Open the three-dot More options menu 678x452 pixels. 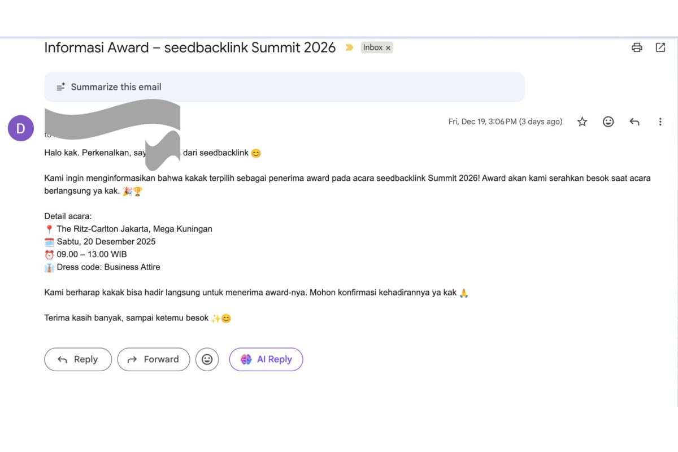coord(660,121)
